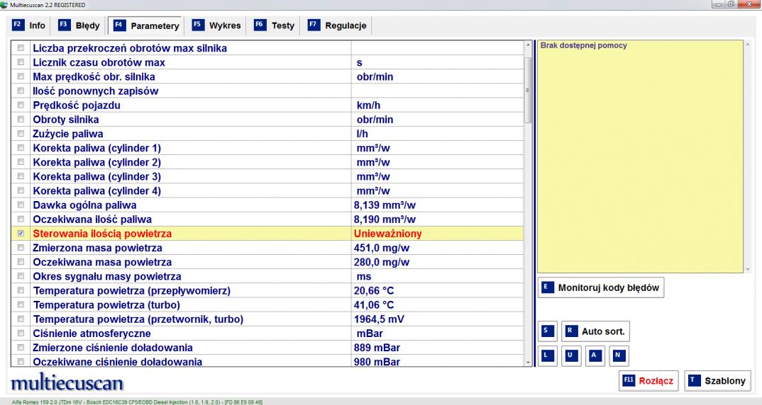Enable Auto sort. for parameters

(x=596, y=331)
